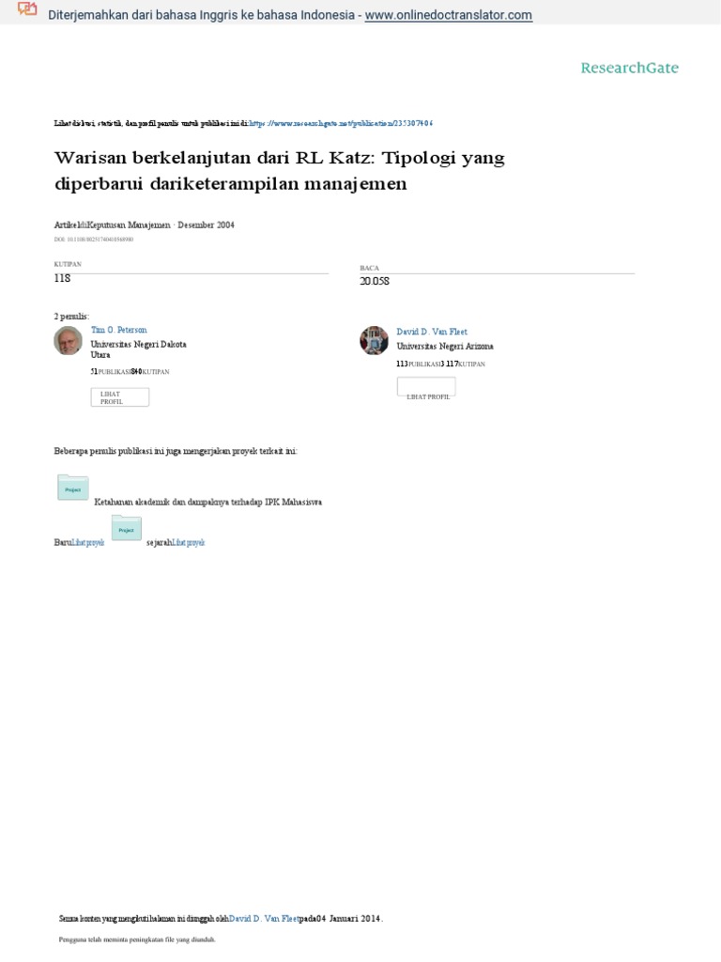
Task: Click the ResearchGate logo
Action: pos(630,68)
